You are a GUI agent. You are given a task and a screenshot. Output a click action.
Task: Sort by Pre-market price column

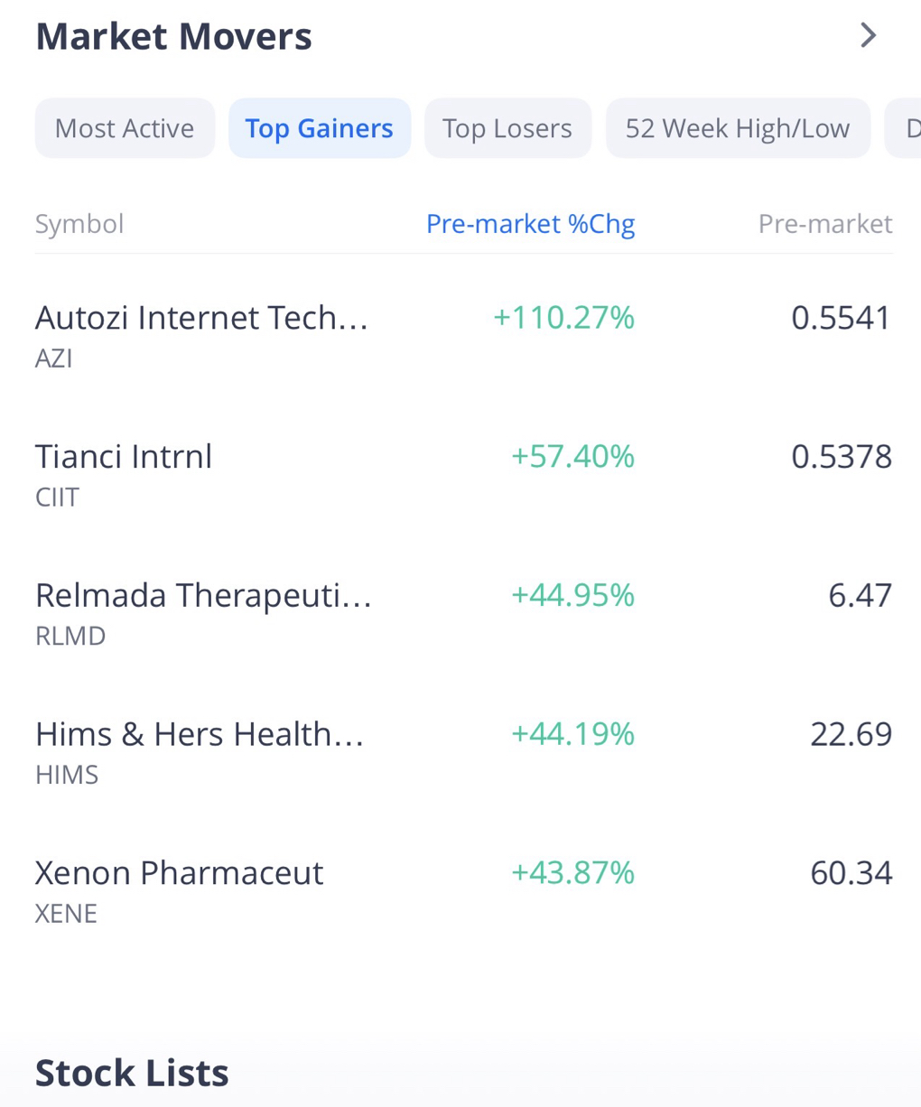pos(825,223)
